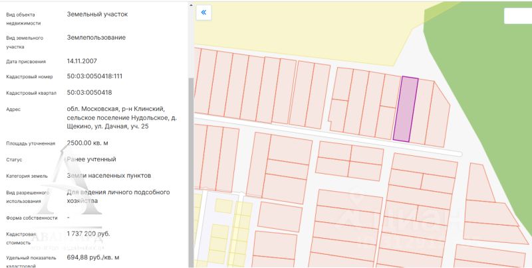Select the purple highlighted parcel on the map
Image resolution: width=532 pixels, height=268 pixels.
(x=405, y=109)
